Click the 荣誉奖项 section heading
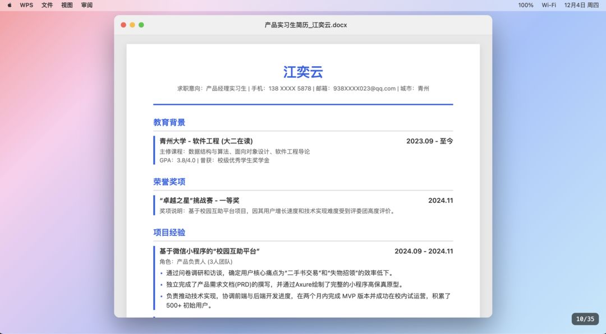Image resolution: width=606 pixels, height=334 pixels. 169,182
